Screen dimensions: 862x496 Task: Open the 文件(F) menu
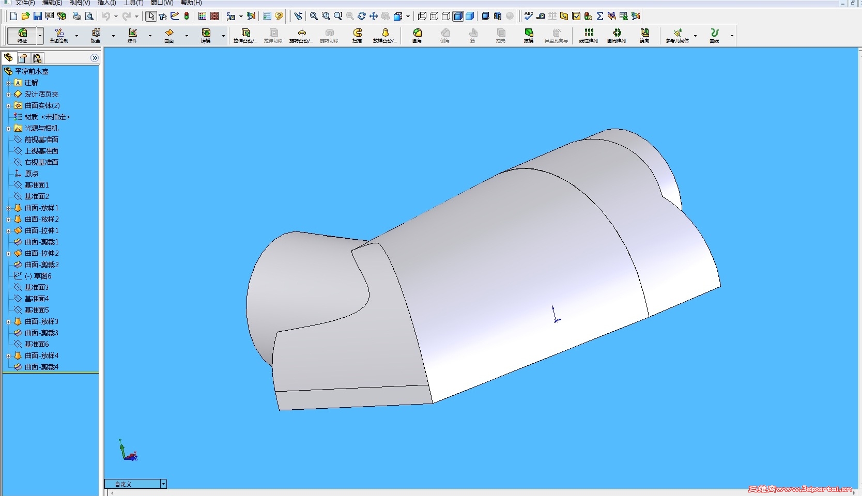25,3
